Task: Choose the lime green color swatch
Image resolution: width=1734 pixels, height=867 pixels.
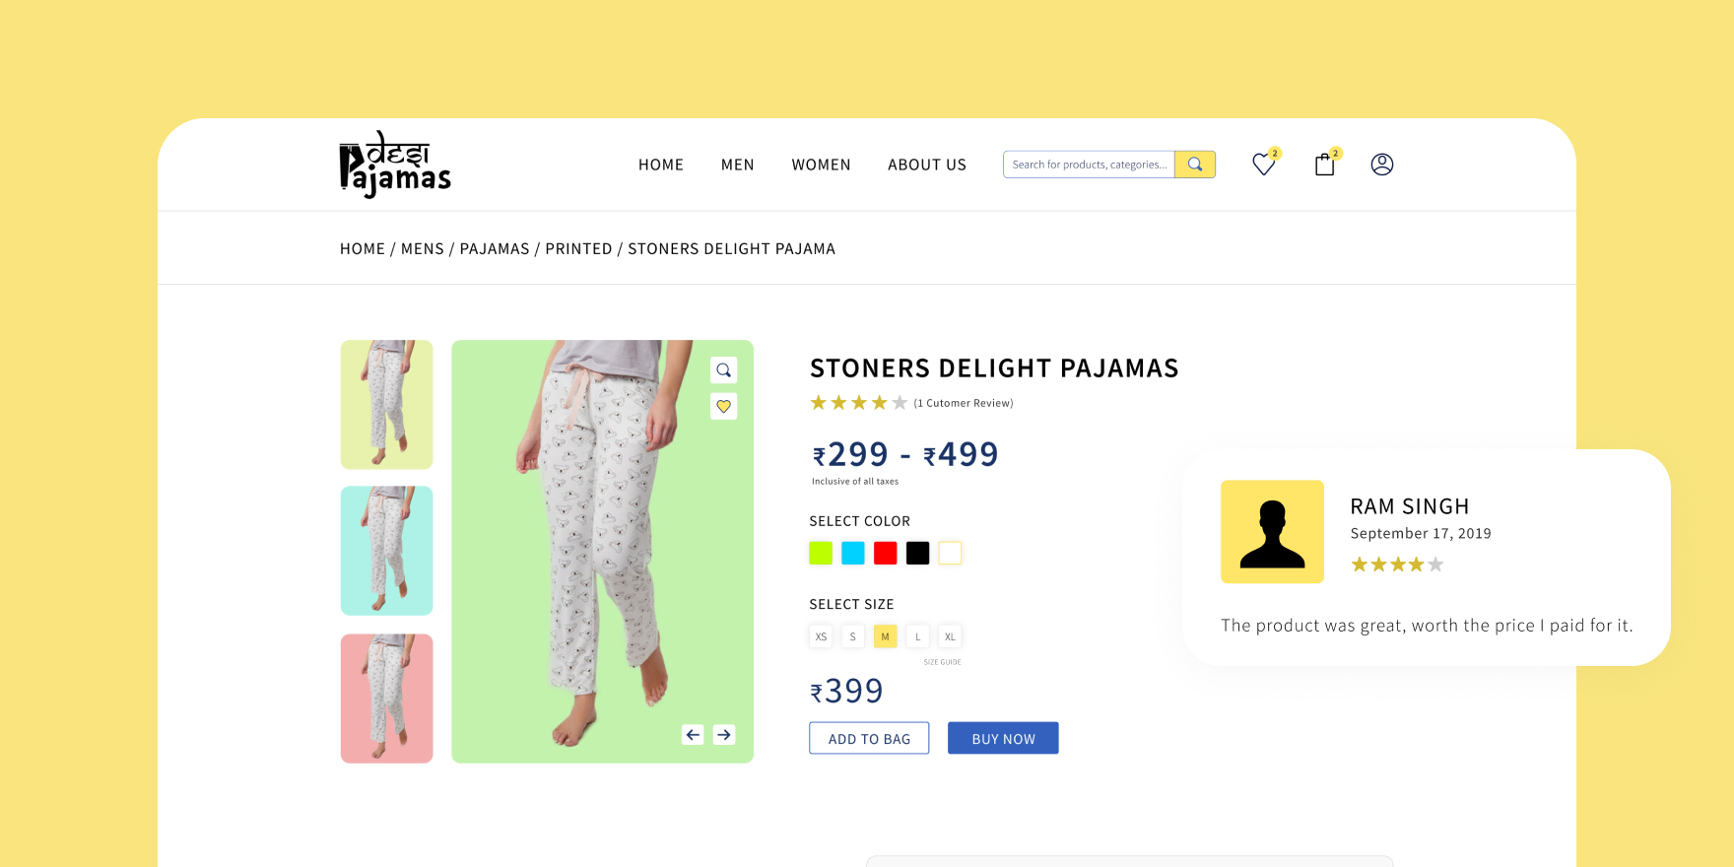Action: [x=821, y=554]
